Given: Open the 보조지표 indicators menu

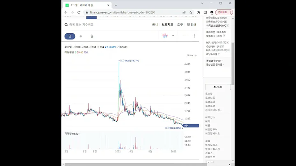Looking at the screenshot, I should pyautogui.click(x=167, y=25).
